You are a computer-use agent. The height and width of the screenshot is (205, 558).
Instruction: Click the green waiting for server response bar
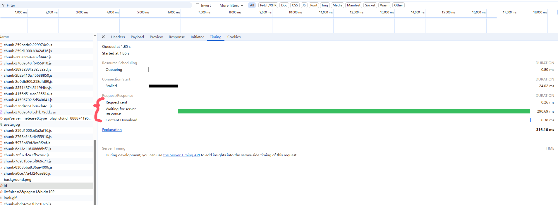(x=354, y=111)
